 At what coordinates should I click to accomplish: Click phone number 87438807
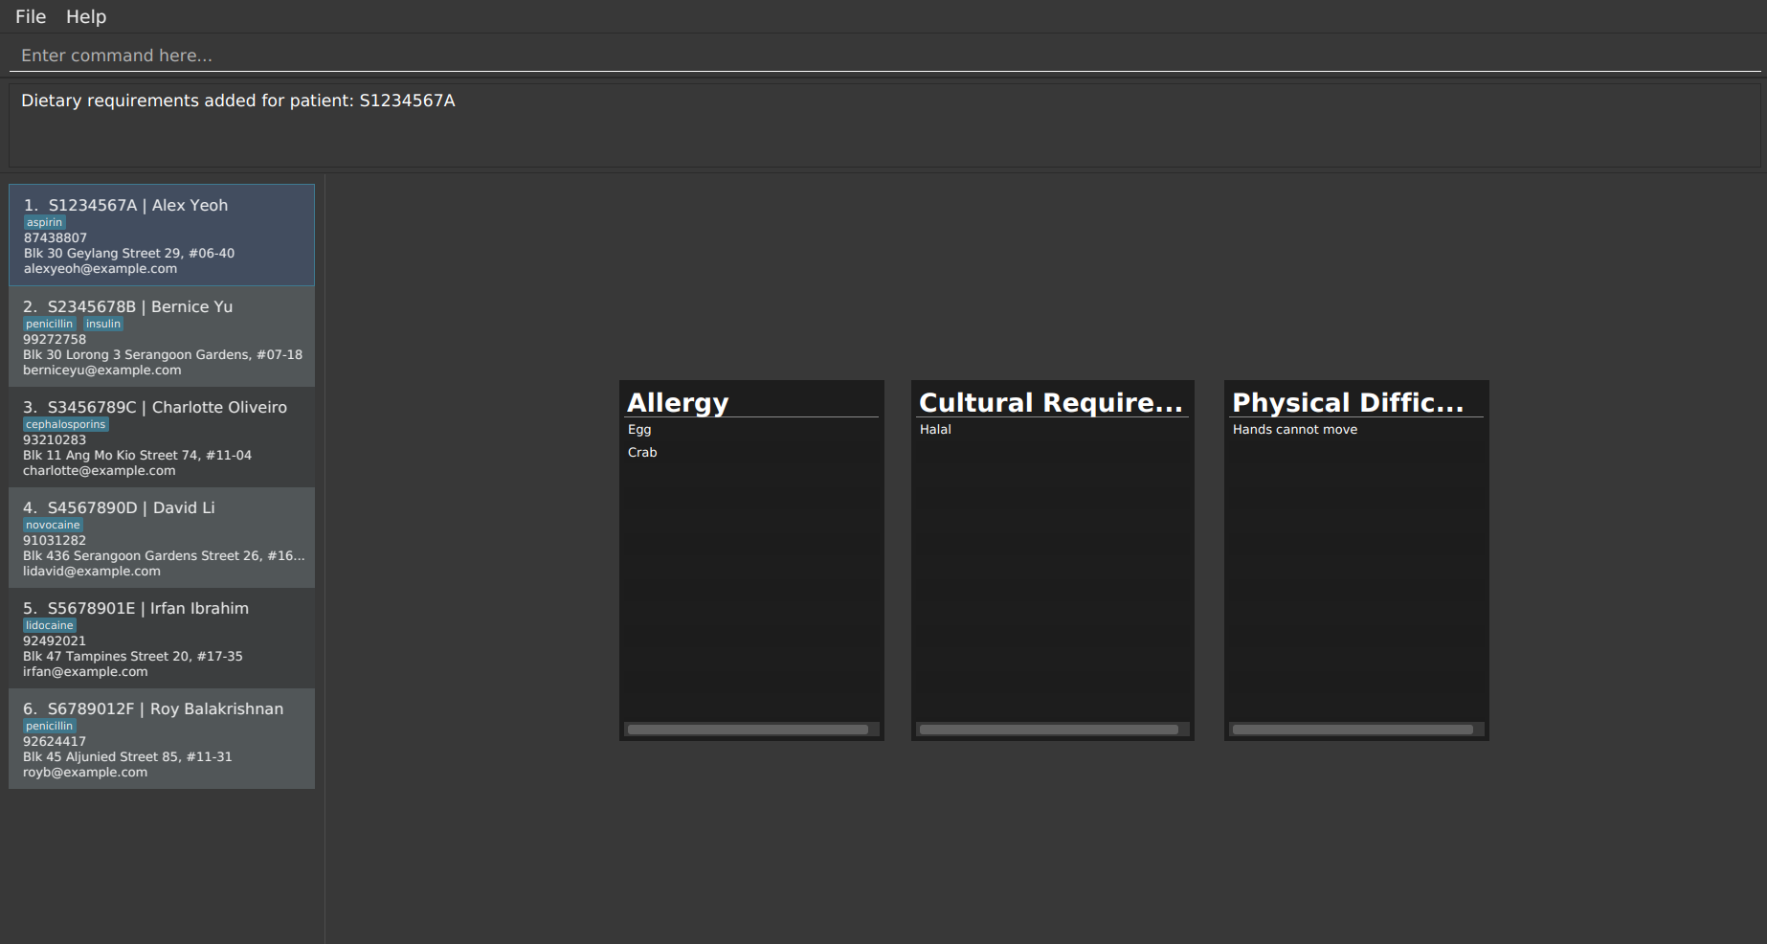[x=56, y=237]
